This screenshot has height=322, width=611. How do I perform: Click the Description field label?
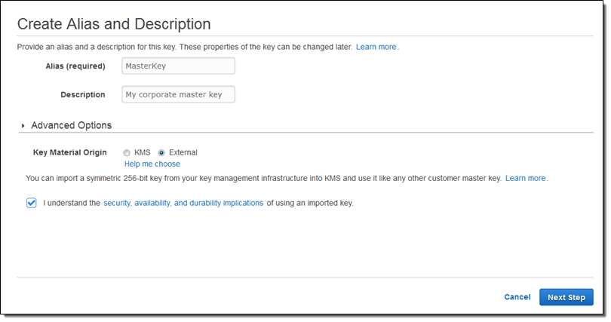tap(83, 94)
